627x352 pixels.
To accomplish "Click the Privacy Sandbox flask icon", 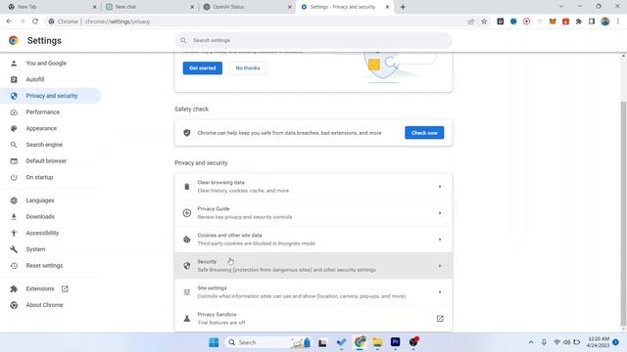I will [187, 319].
